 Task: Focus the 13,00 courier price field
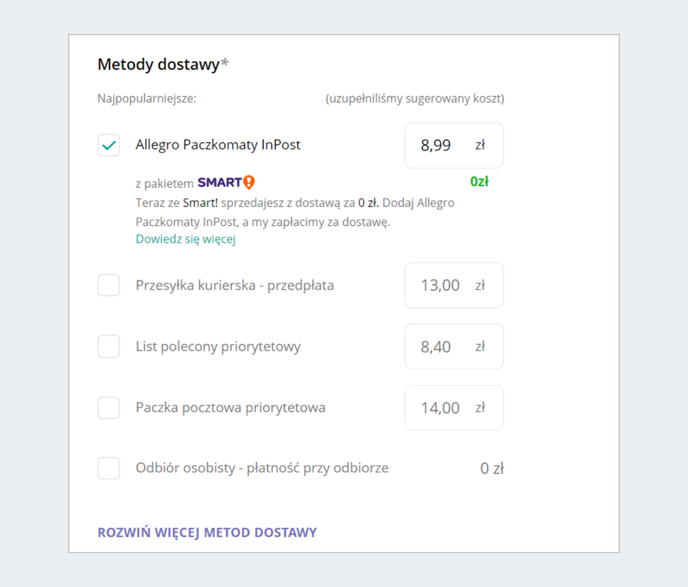[x=441, y=285]
